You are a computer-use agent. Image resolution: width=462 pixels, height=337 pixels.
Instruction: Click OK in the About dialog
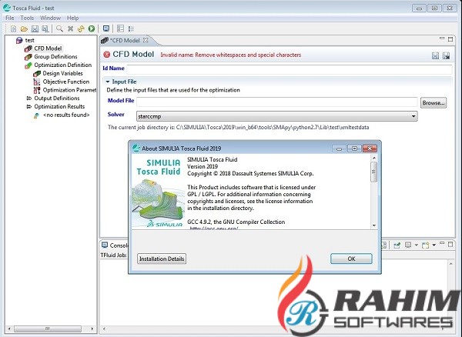(x=351, y=259)
